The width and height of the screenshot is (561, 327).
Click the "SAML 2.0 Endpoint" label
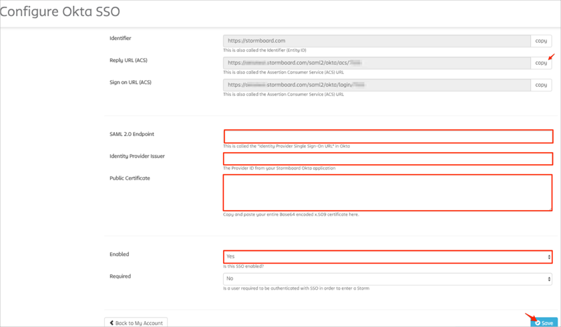132,134
